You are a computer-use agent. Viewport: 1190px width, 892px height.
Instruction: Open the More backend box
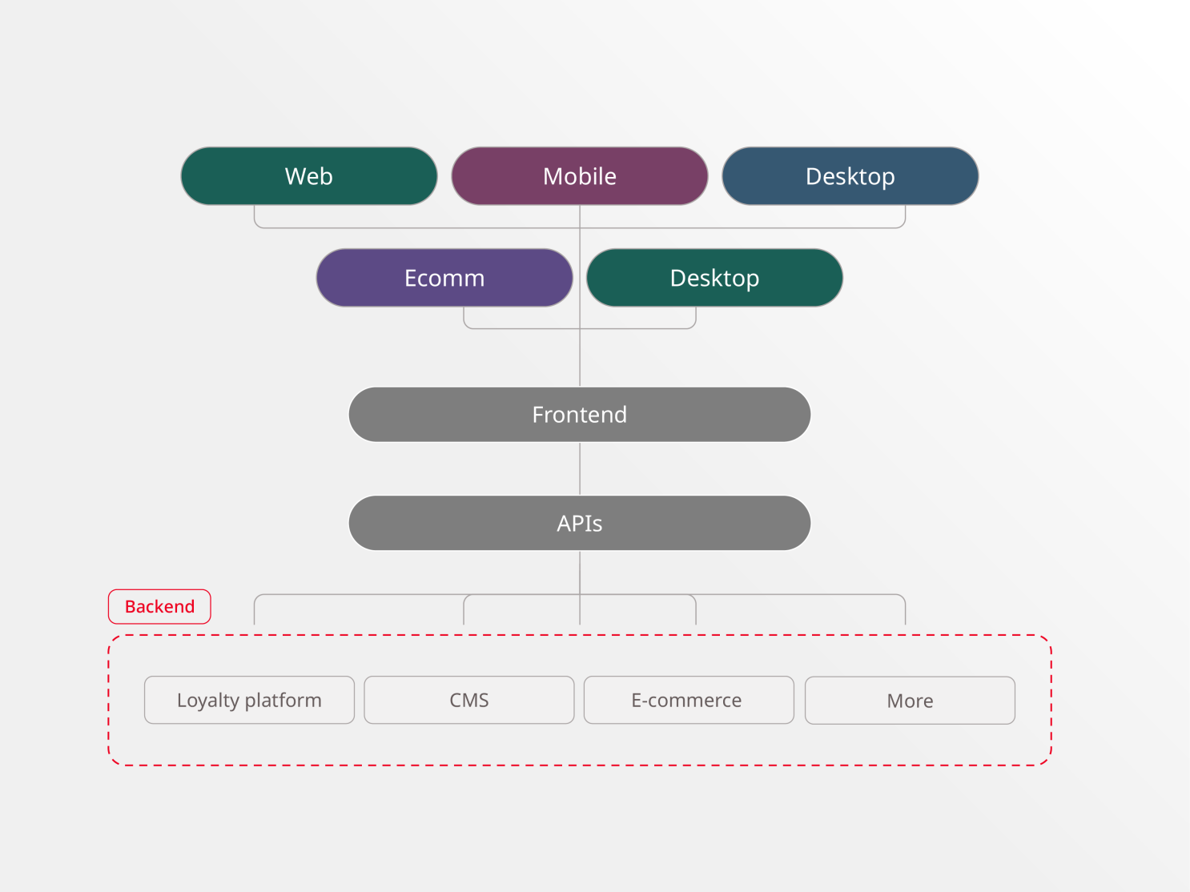point(909,700)
